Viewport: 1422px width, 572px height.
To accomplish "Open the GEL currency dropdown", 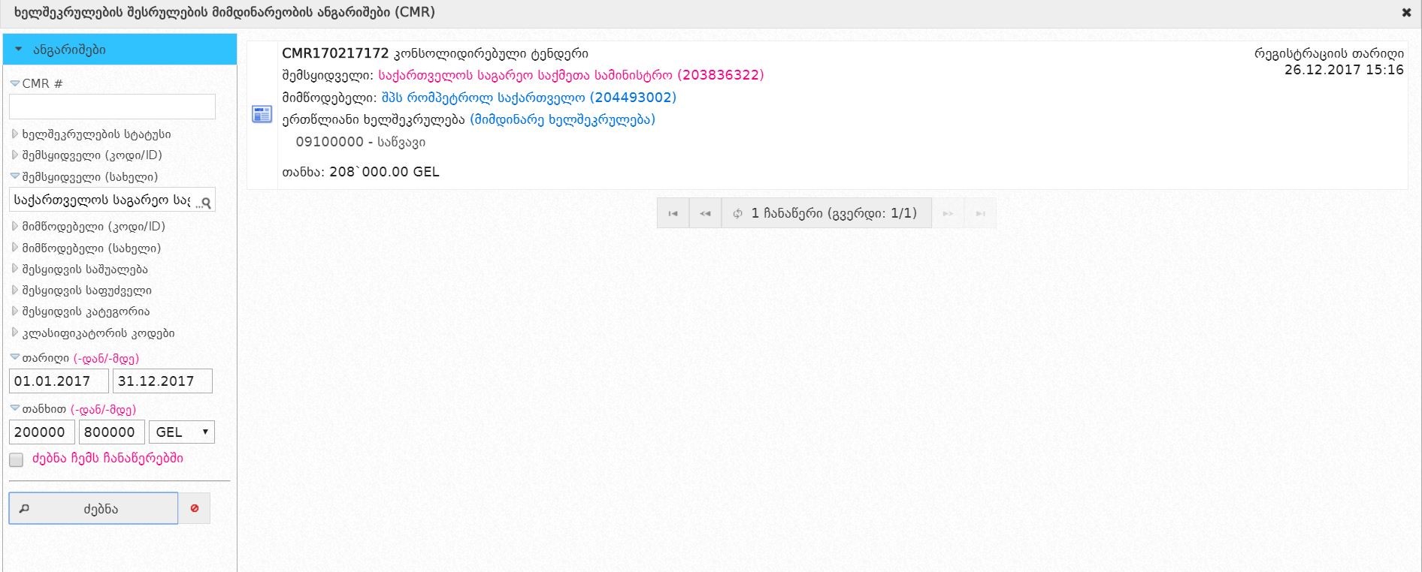I will 183,432.
